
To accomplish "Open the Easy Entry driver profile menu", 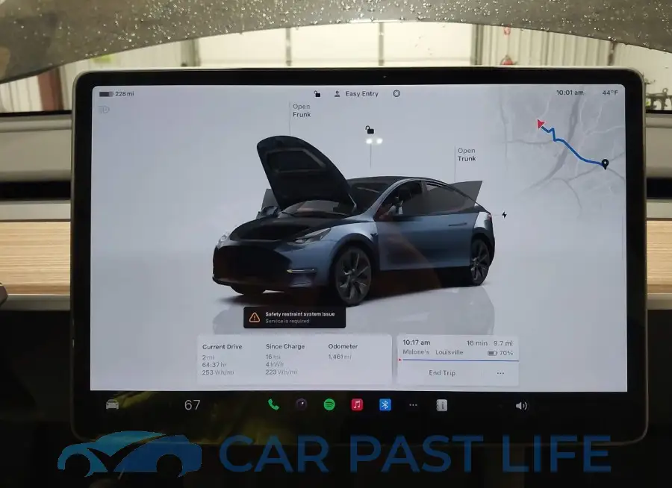I will (x=357, y=93).
